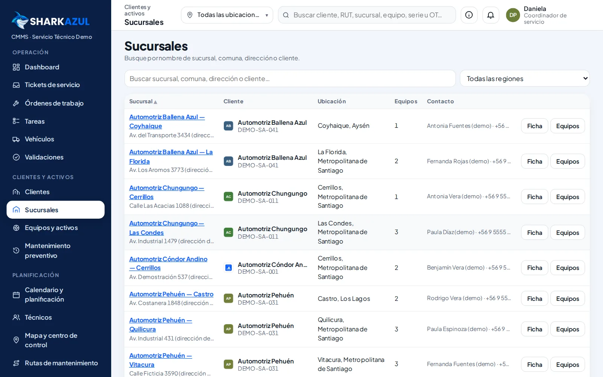Open the notifications bell icon
The image size is (603, 377).
click(491, 15)
